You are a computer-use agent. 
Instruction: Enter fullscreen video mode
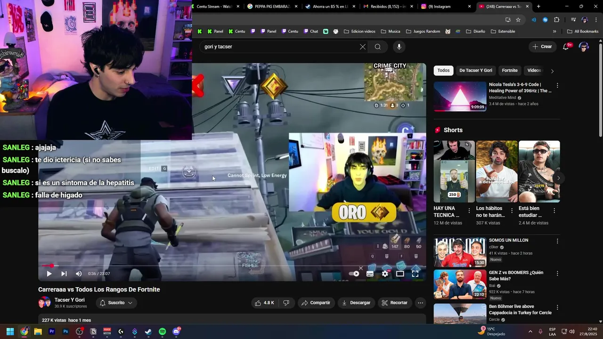415,274
